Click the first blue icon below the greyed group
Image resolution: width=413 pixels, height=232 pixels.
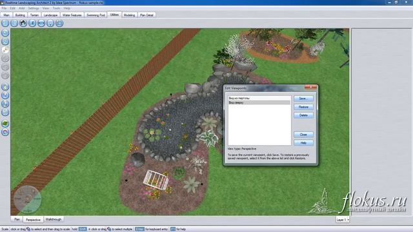point(5,87)
